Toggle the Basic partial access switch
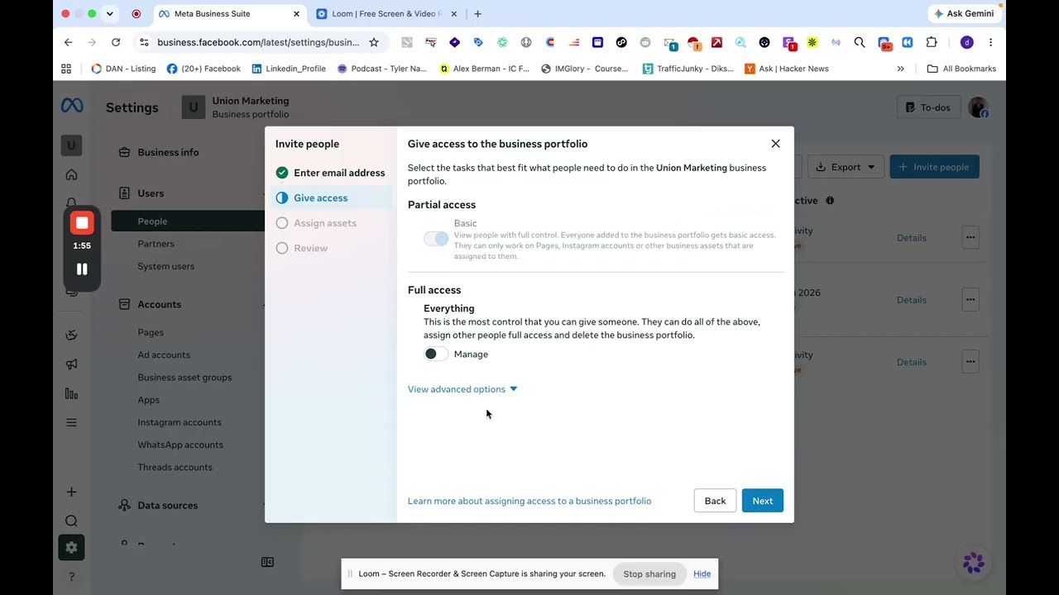 click(x=436, y=239)
